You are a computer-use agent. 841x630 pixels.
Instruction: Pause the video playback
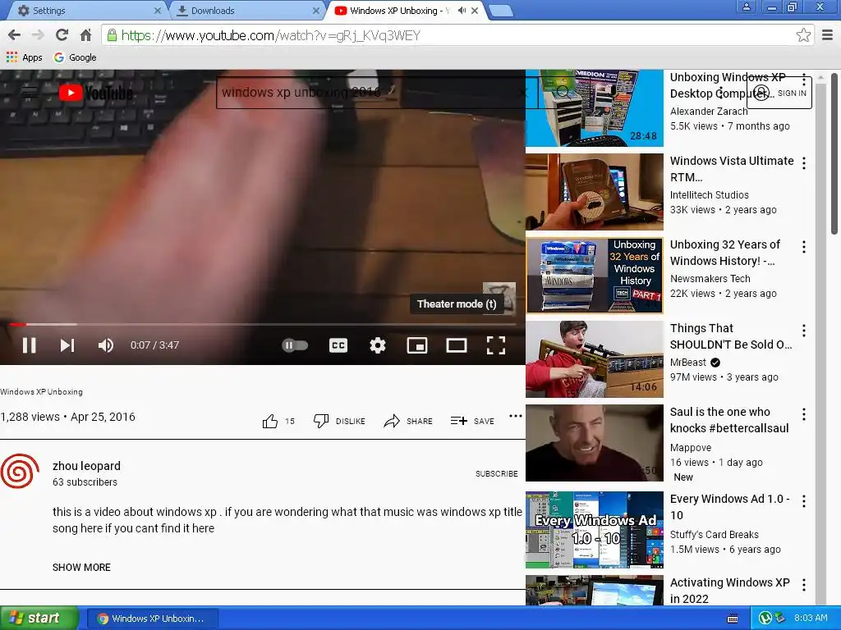29,345
